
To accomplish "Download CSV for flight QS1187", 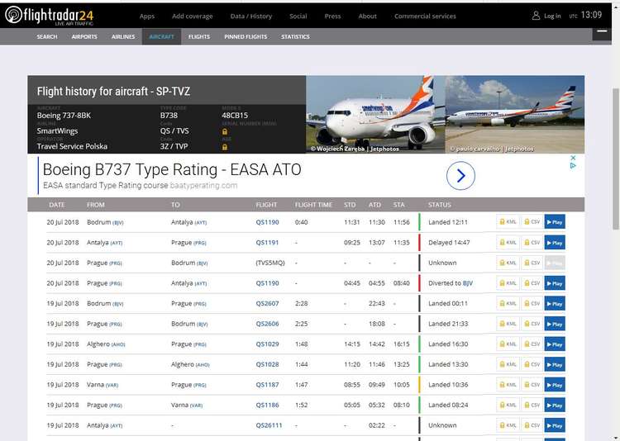I will [x=532, y=385].
